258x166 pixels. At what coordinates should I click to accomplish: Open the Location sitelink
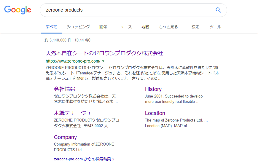[155, 113]
